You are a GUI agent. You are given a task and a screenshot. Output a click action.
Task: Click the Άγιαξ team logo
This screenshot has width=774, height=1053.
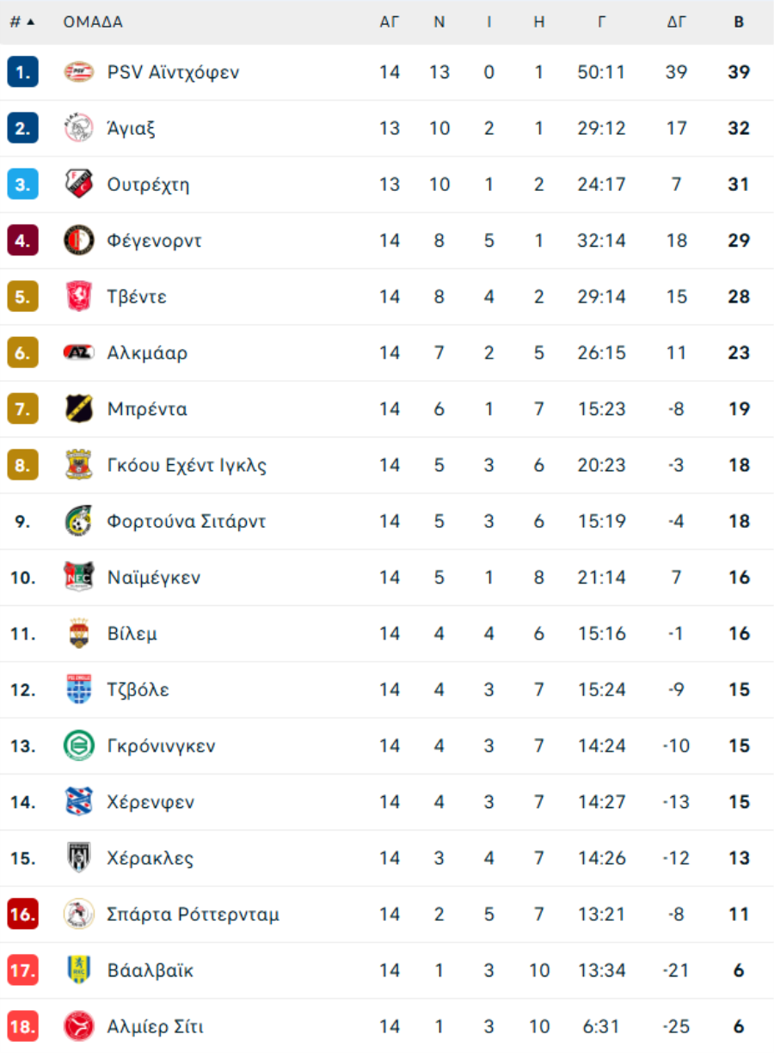[x=79, y=128]
